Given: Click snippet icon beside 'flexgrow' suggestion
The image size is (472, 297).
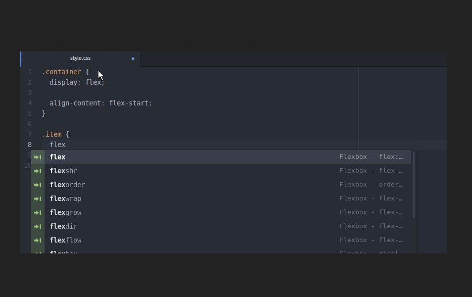Looking at the screenshot, I should [38, 213].
